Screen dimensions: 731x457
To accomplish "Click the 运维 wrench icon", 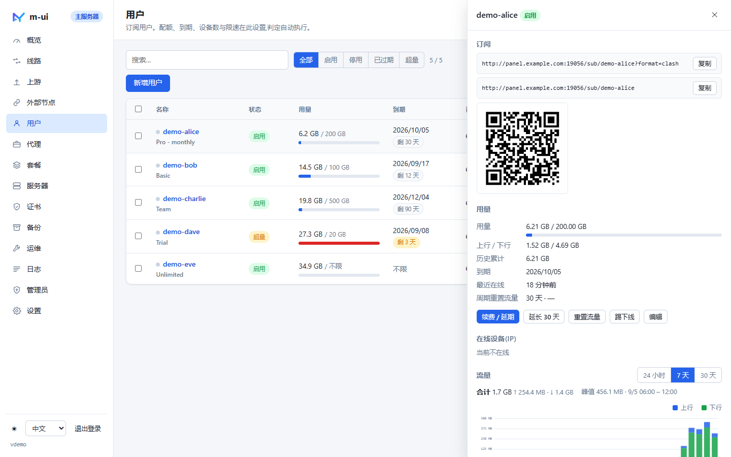I will [17, 248].
